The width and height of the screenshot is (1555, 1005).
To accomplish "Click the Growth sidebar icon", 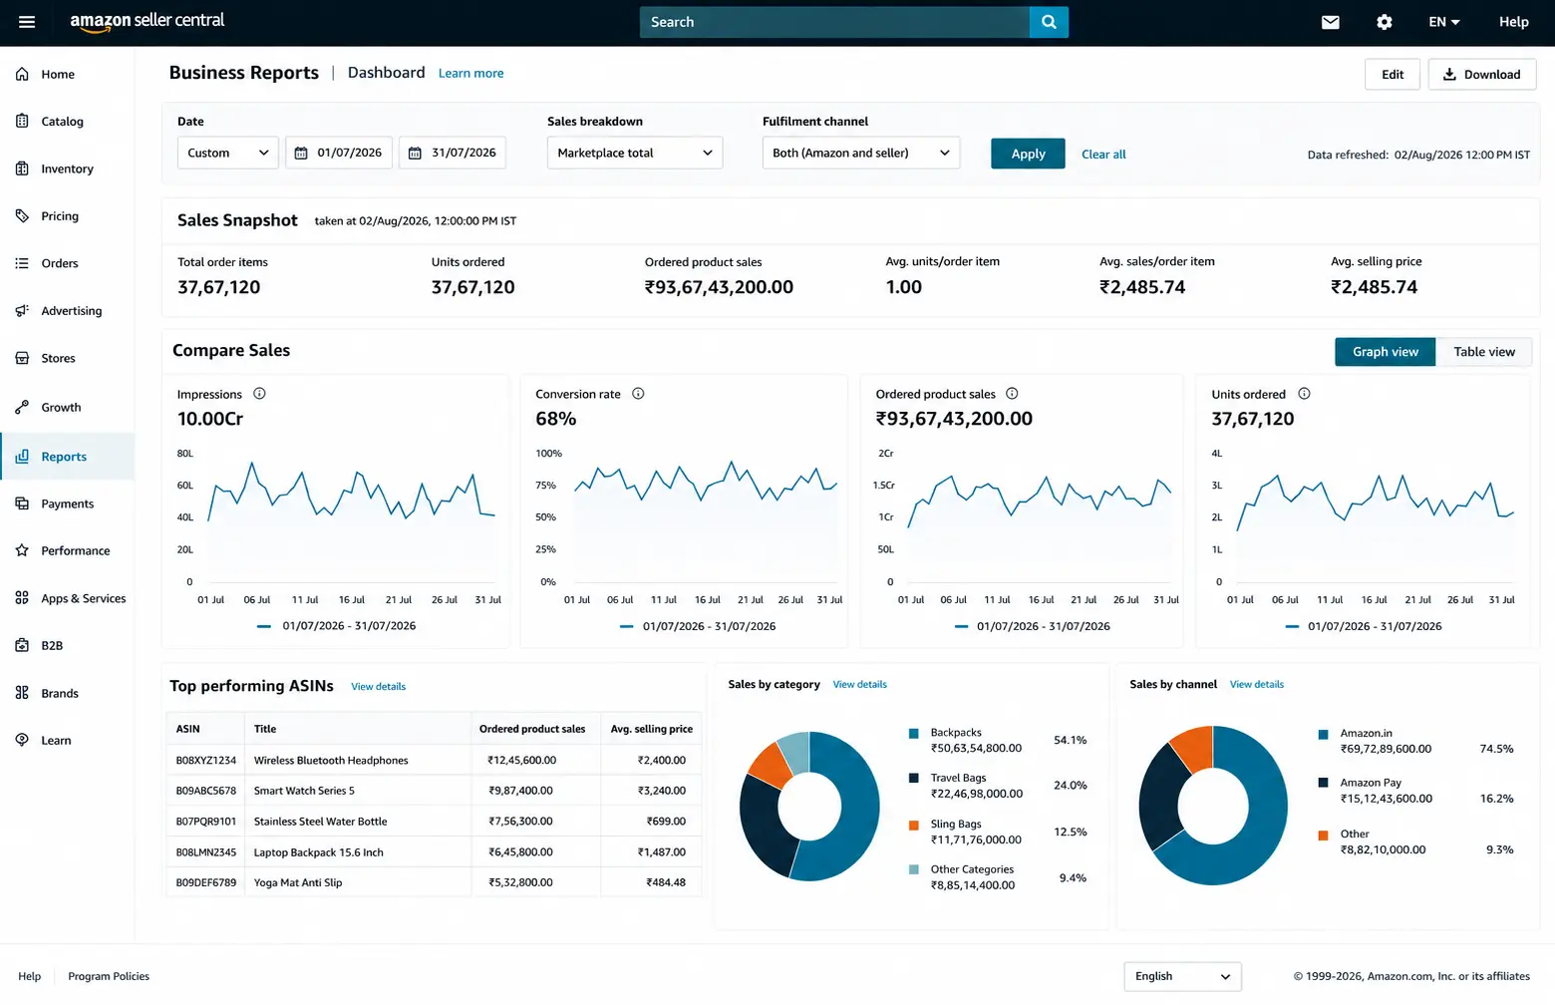I will (x=22, y=407).
